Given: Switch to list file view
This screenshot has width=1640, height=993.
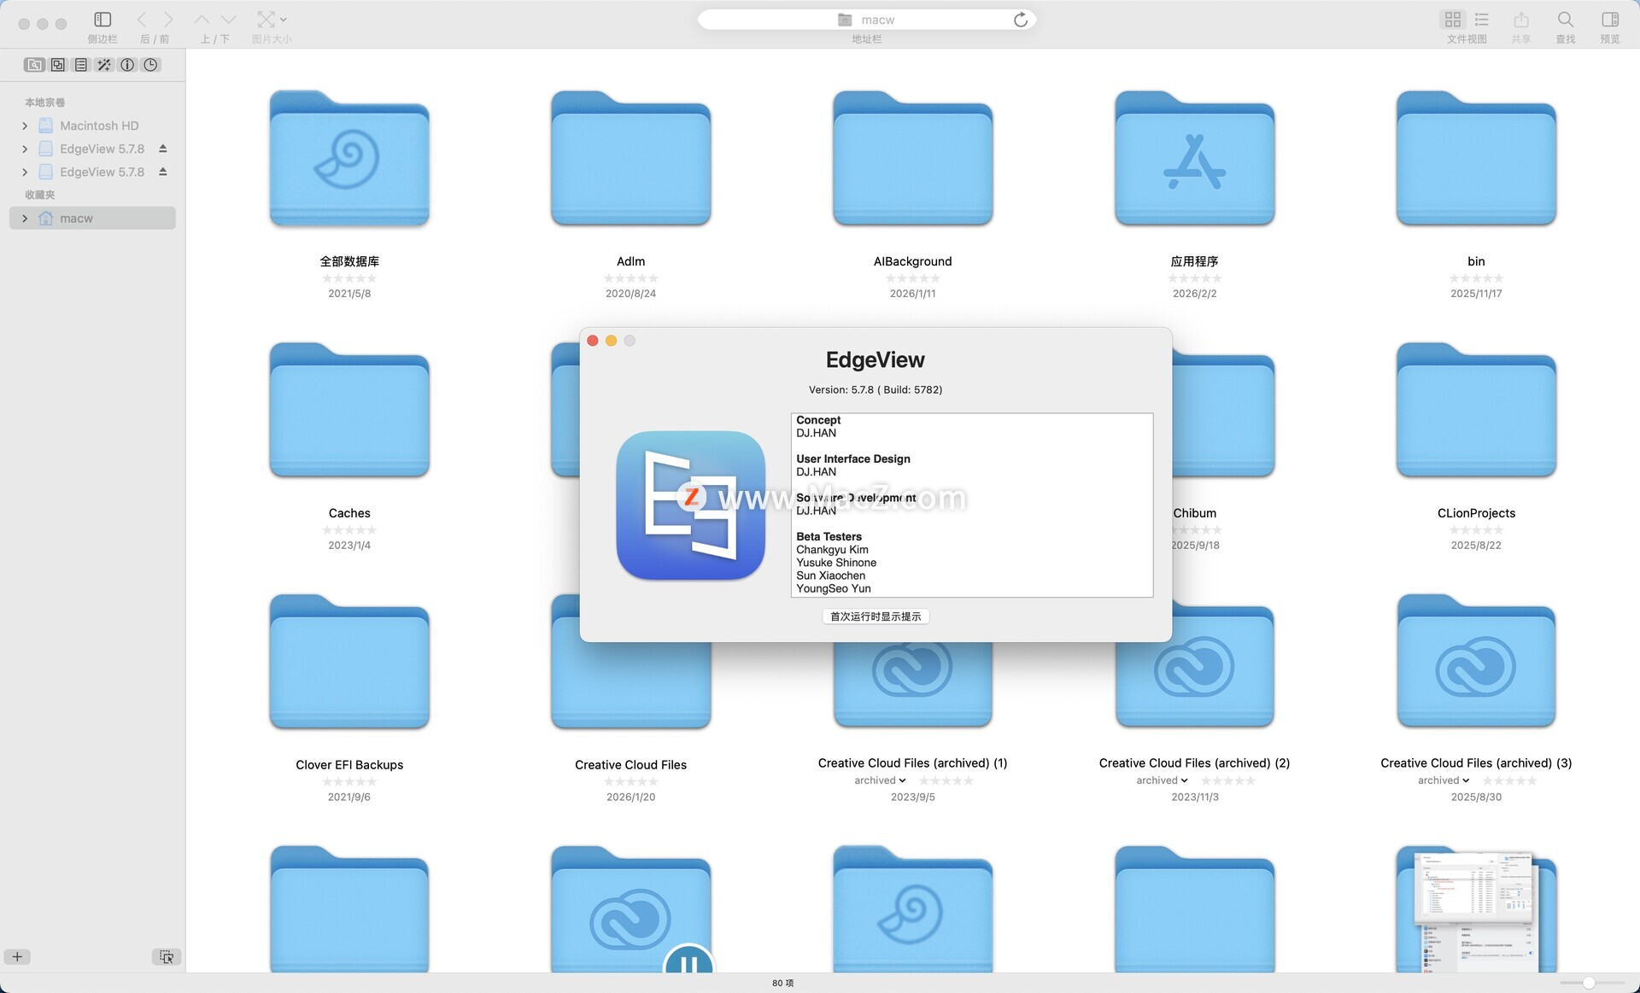Looking at the screenshot, I should click(x=1482, y=19).
